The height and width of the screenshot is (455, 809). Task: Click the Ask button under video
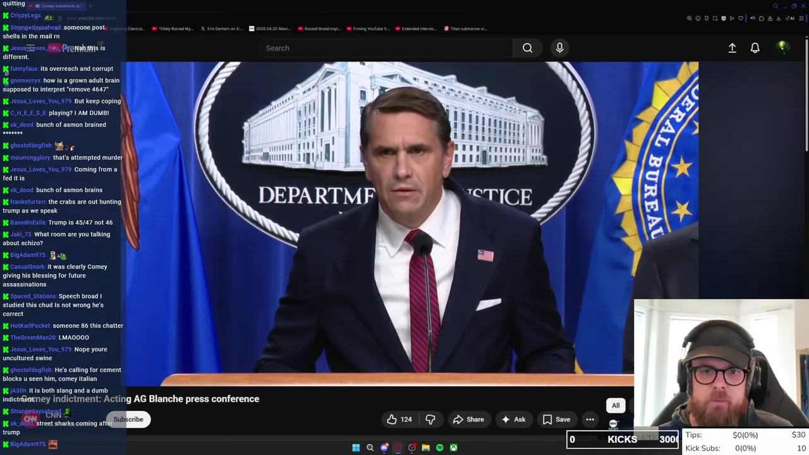(513, 420)
